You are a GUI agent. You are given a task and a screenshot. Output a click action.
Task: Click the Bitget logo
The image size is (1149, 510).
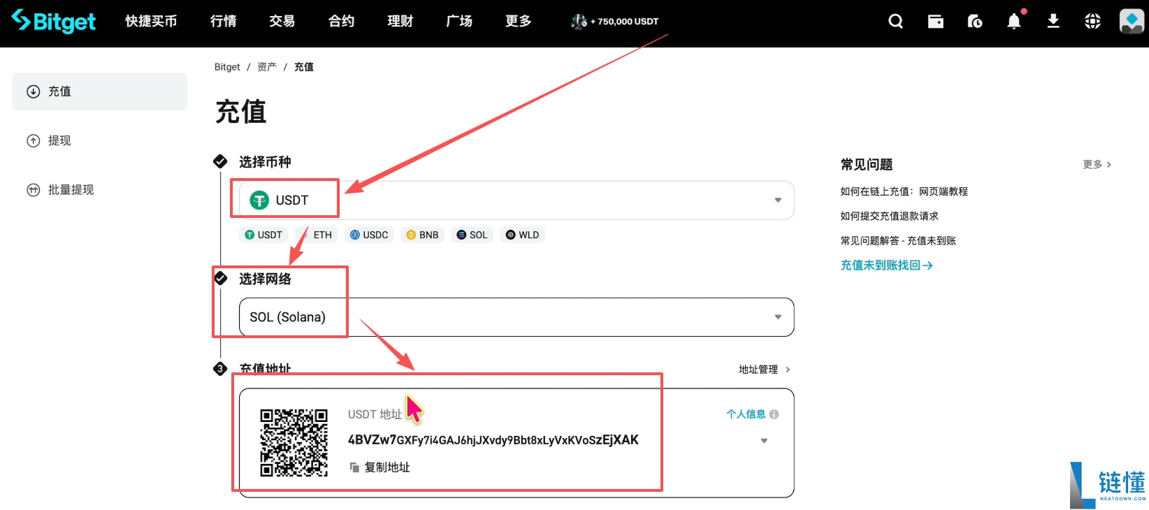[54, 21]
